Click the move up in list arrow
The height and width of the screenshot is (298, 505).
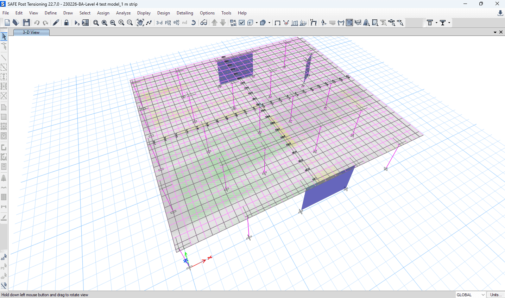coord(214,23)
